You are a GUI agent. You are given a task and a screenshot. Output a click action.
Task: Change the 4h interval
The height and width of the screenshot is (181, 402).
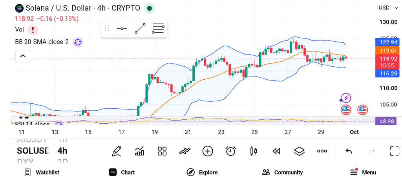click(62, 151)
